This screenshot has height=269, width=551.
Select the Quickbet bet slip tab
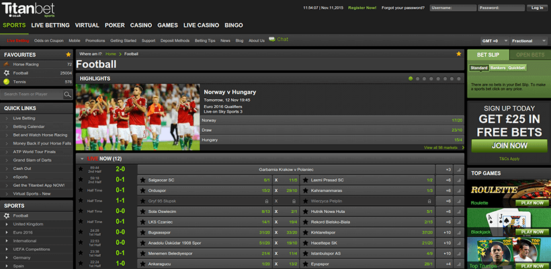click(517, 68)
